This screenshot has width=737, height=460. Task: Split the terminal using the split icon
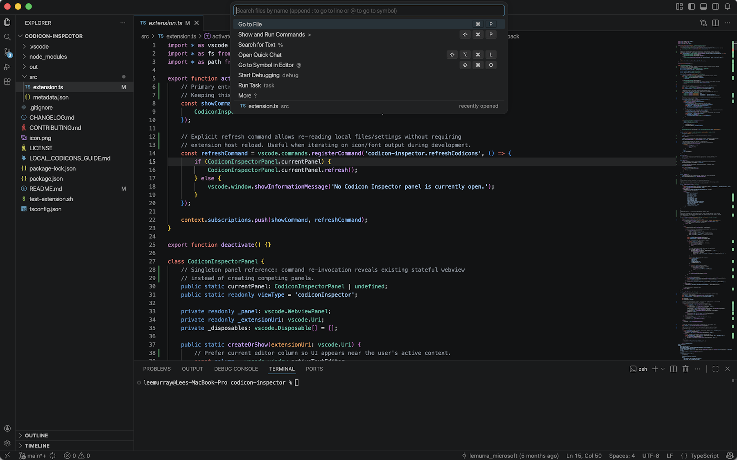673,369
